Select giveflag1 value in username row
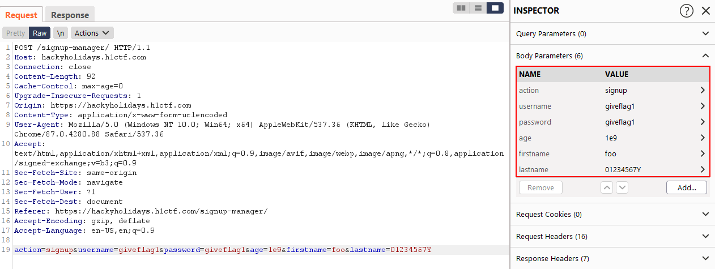715x269 pixels. coord(620,106)
